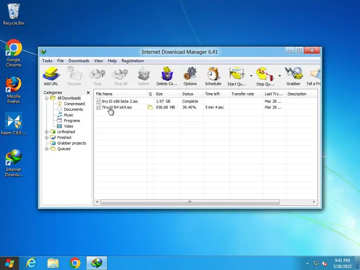Select haxm-7.8.0 installer desktop icon
360x270 pixels.
pyautogui.click(x=14, y=124)
